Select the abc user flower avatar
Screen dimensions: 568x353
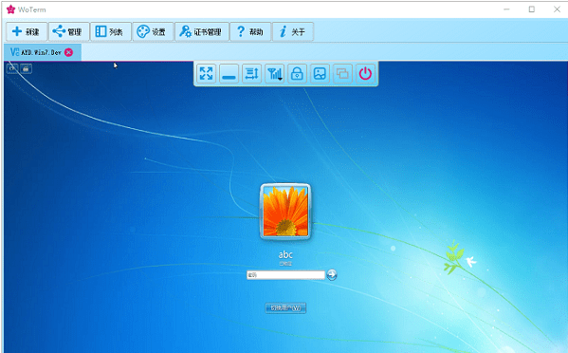tap(285, 212)
